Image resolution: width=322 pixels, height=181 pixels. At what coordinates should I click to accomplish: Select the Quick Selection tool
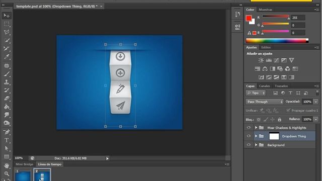(x=7, y=40)
